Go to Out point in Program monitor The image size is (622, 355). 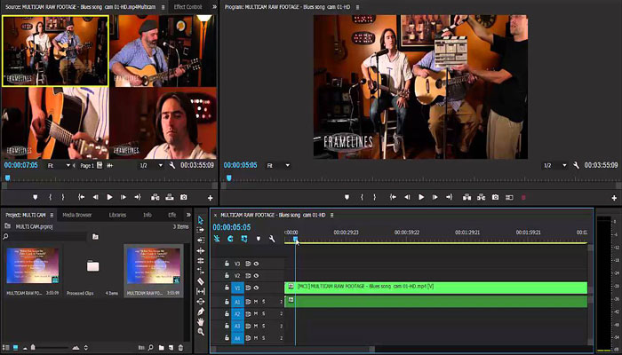[449, 197]
